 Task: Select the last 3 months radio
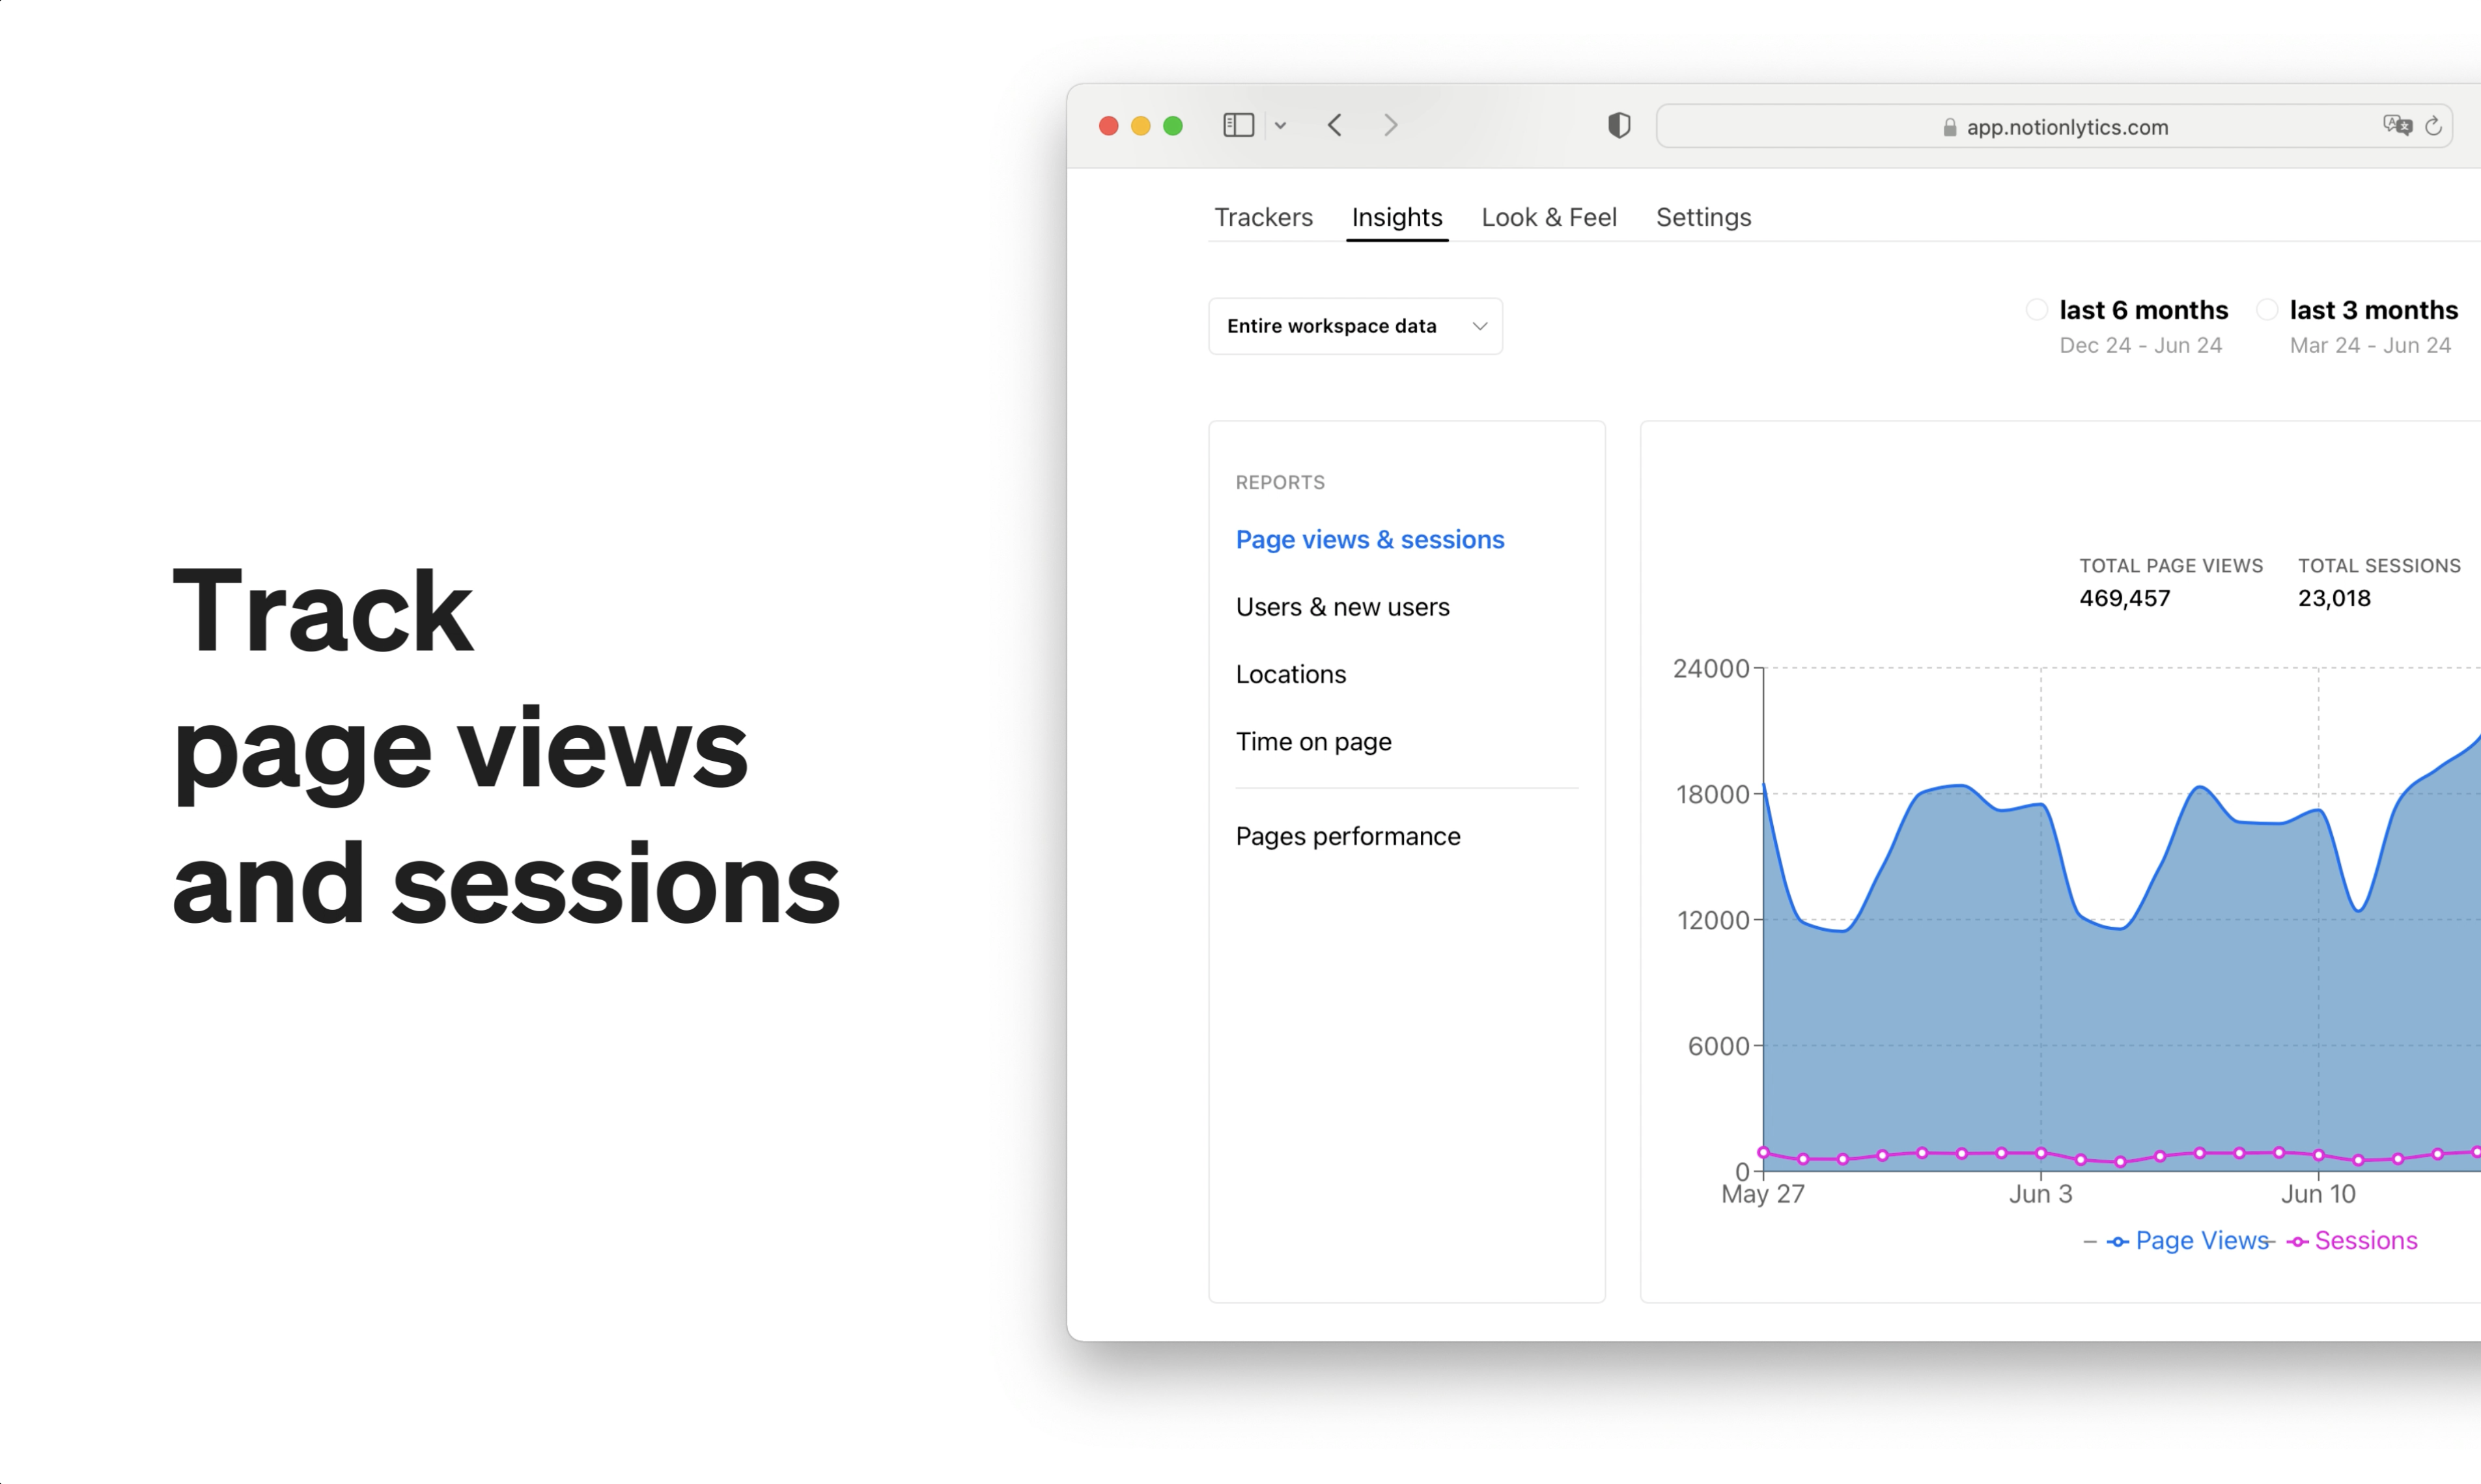pyautogui.click(x=2267, y=310)
